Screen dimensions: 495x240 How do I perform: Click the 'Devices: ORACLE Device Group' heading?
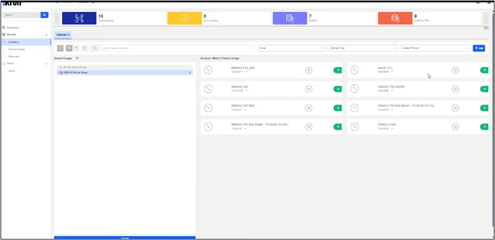pyautogui.click(x=219, y=59)
